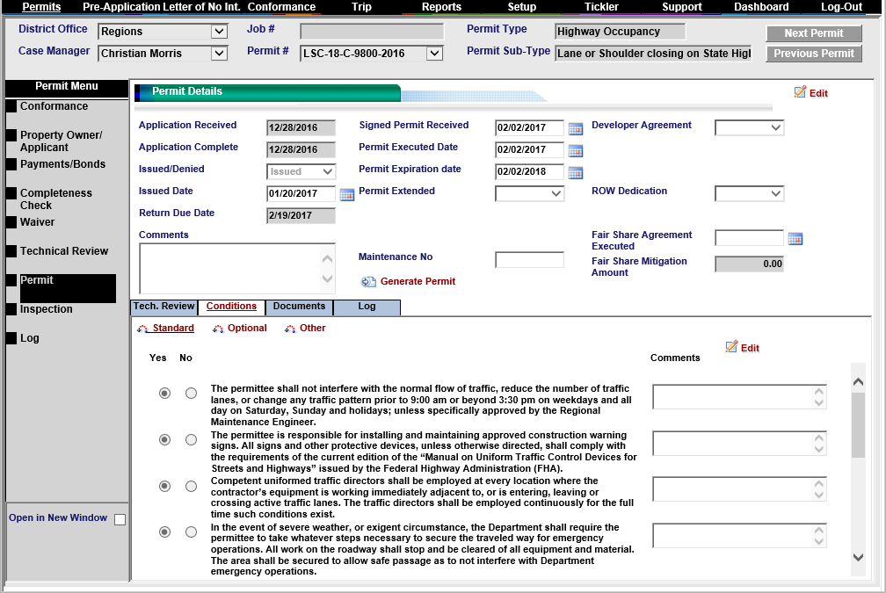Click the conditions list vertical scrollbar thumb

click(858, 424)
